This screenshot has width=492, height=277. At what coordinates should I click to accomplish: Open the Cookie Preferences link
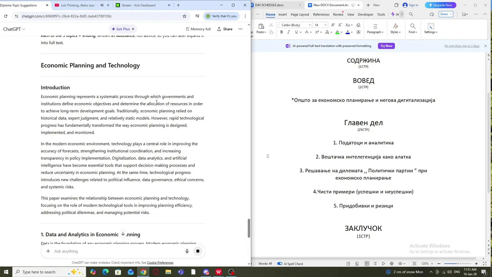(x=160, y=263)
